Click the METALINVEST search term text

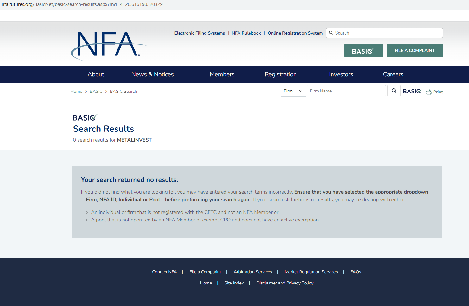tap(134, 140)
